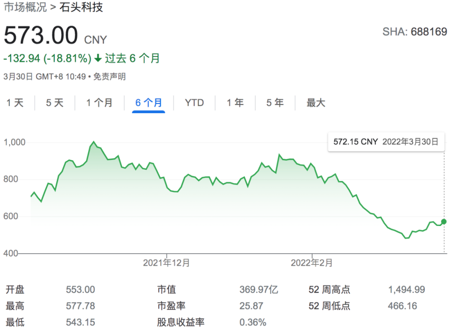Click the 2021年12月 axis label
Image resolution: width=452 pixels, height=330 pixels.
pyautogui.click(x=166, y=263)
